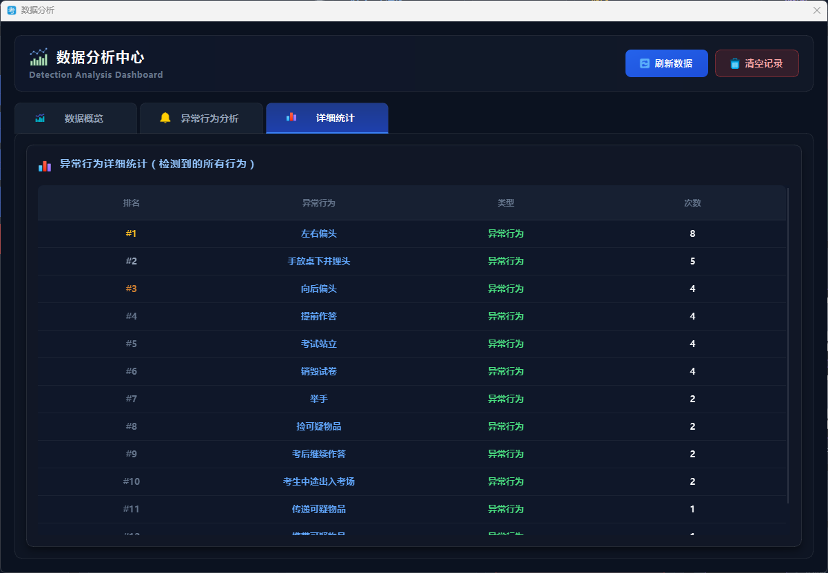Click the data analysis center chart logo
The height and width of the screenshot is (573, 828).
click(x=39, y=57)
